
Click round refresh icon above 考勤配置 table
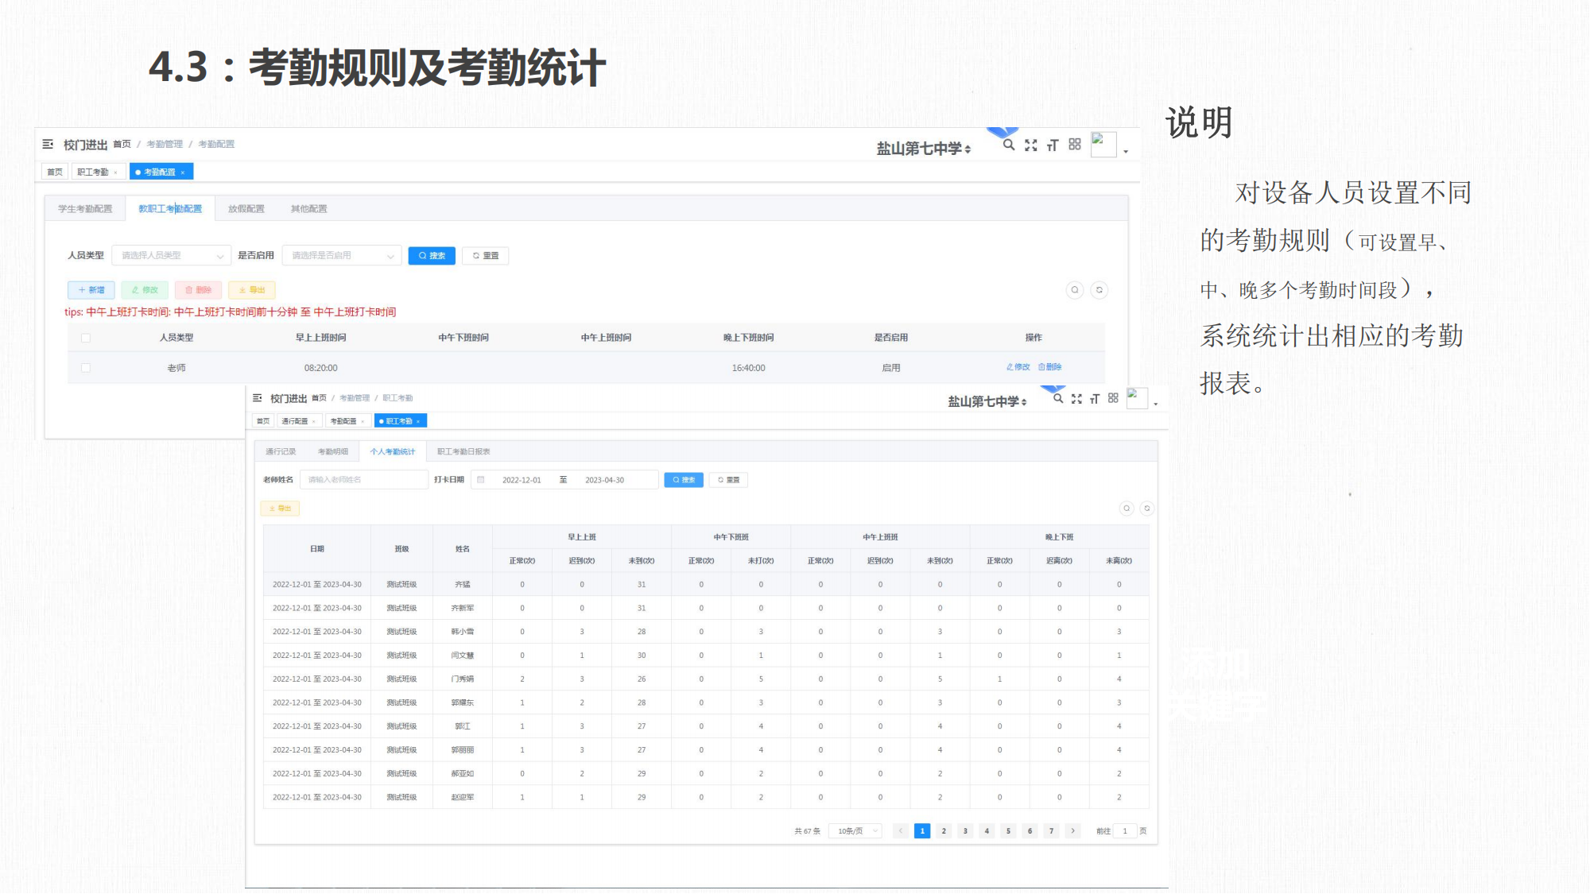[1099, 290]
